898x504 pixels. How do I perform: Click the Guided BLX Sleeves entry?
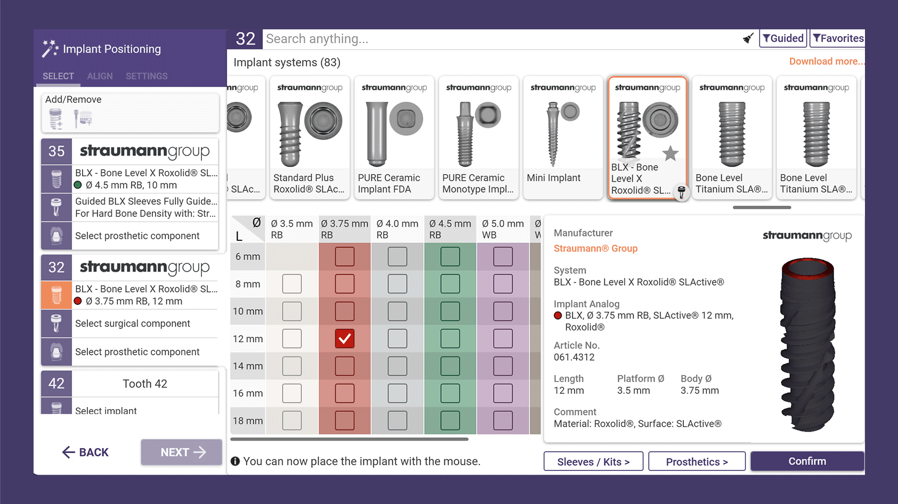(x=146, y=207)
